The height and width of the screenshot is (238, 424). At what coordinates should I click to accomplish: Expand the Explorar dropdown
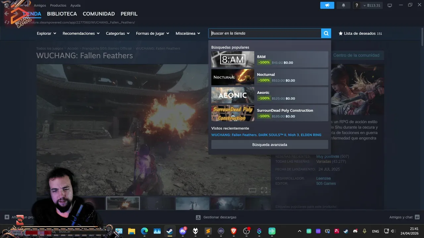(46, 33)
